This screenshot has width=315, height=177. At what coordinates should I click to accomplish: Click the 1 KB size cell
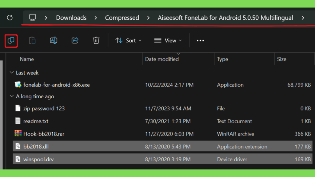306,121
